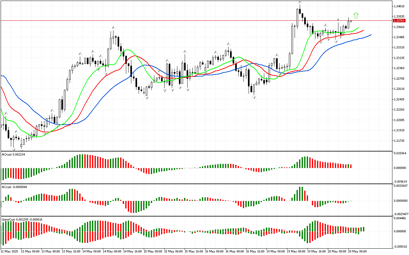
Task: Select the up fractal above the highest candle
Action: pyautogui.click(x=300, y=2)
